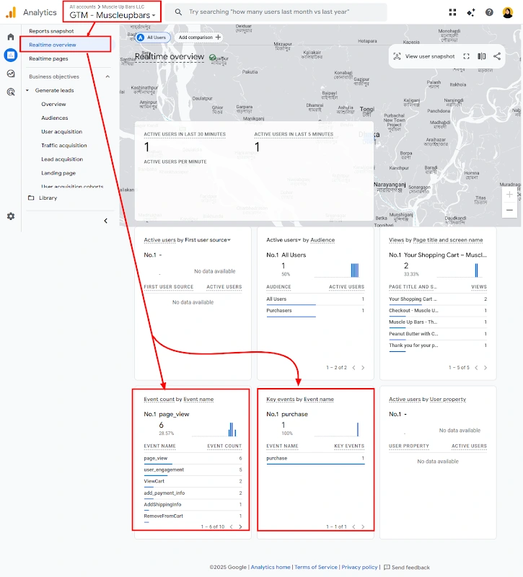The width and height of the screenshot is (523, 577).
Task: Open the user account avatar
Action: [508, 12]
